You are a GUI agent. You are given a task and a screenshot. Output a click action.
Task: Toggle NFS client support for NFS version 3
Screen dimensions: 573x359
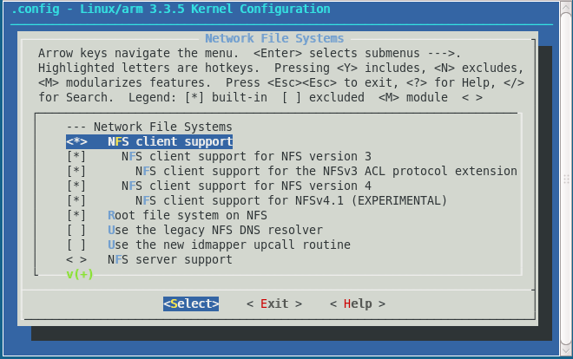219,156
